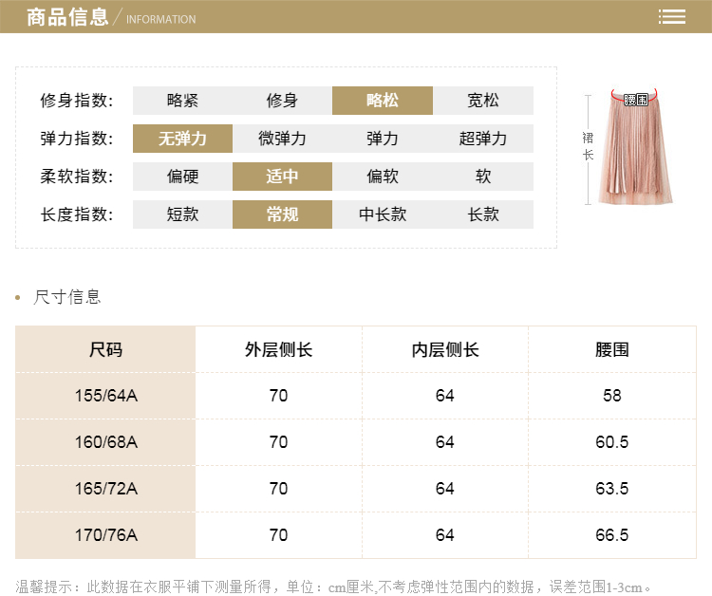
Task: Select 长款 length option
Action: pos(482,214)
